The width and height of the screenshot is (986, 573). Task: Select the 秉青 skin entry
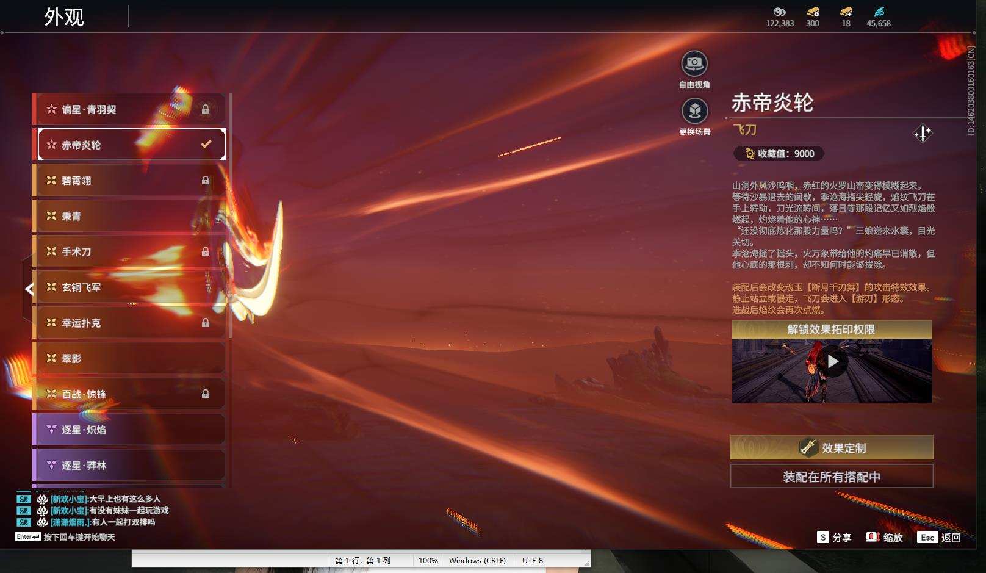pos(129,216)
